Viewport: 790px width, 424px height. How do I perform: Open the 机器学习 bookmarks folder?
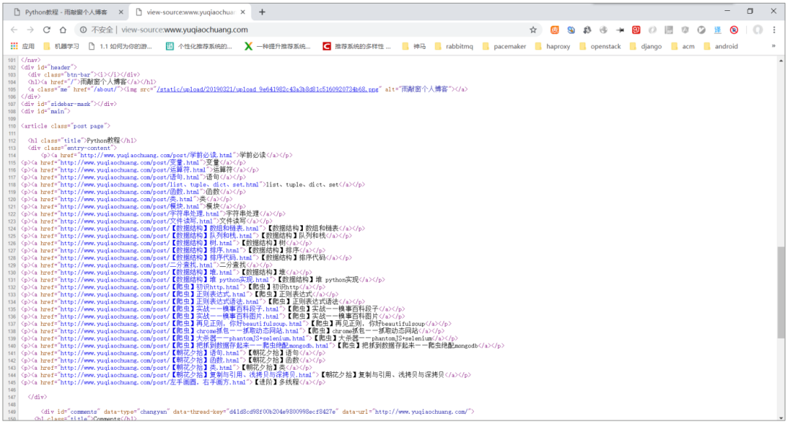(61, 46)
